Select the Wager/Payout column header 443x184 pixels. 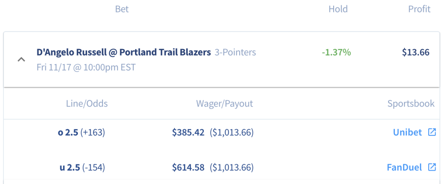pyautogui.click(x=225, y=103)
